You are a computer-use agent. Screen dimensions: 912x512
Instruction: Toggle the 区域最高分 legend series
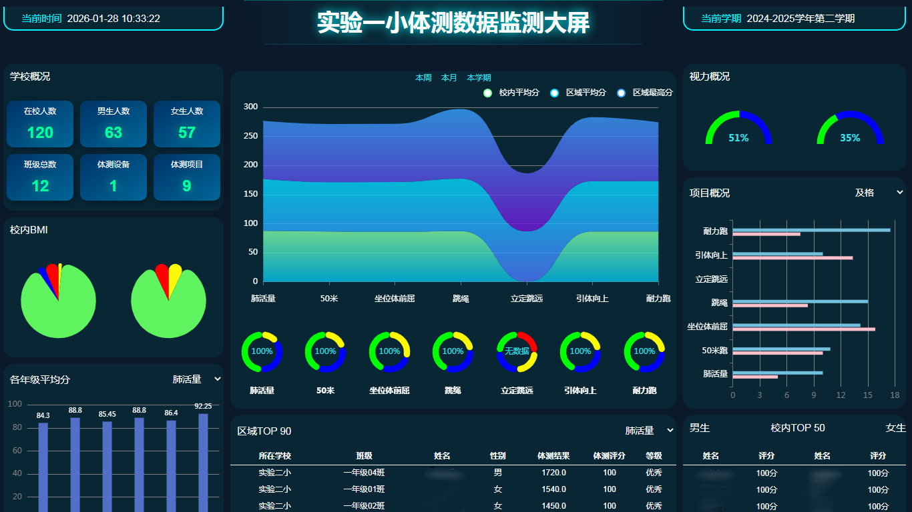(645, 93)
